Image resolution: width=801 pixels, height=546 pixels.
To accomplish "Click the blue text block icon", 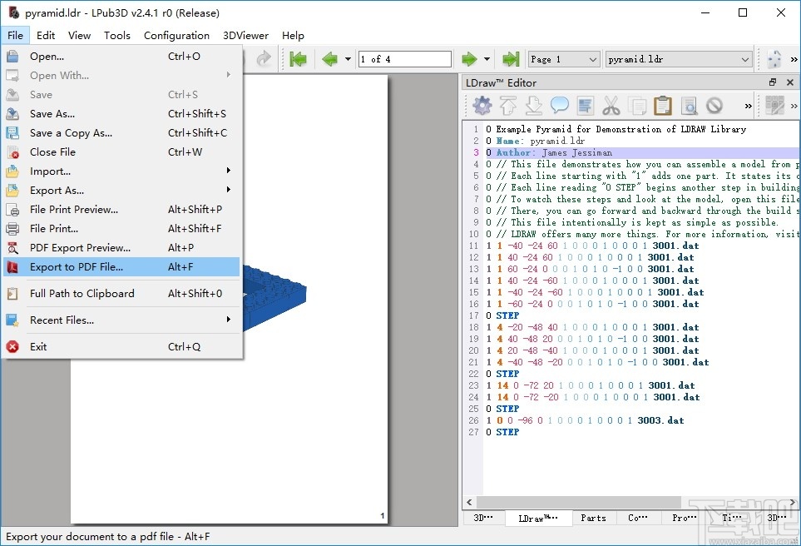I will click(586, 106).
